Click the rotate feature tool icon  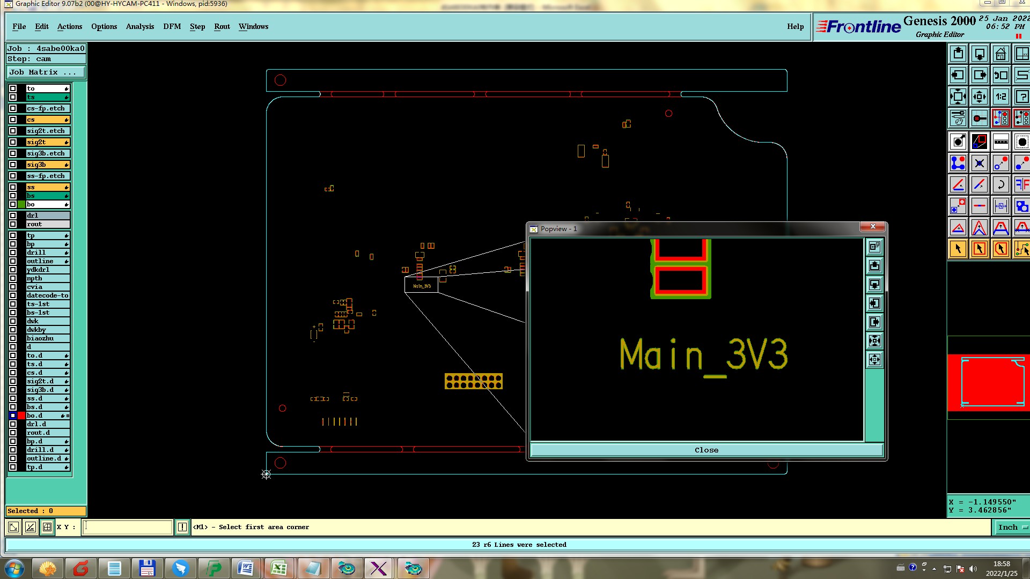click(x=1000, y=185)
